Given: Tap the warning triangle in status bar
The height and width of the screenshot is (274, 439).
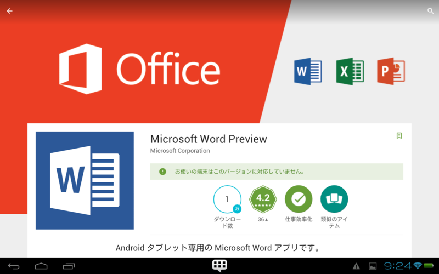Looking at the screenshot, I should pyautogui.click(x=356, y=266).
